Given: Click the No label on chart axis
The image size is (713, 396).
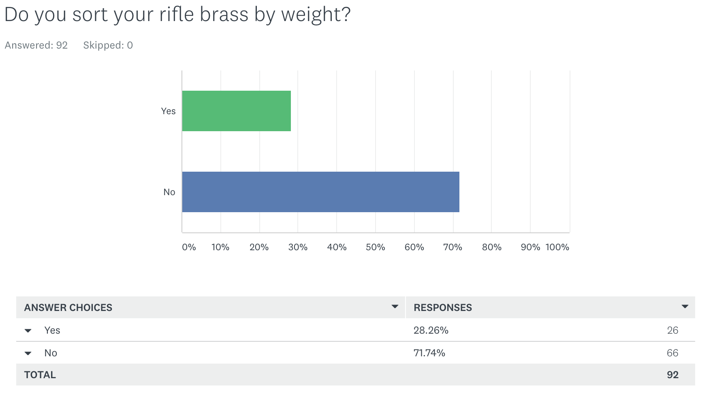Looking at the screenshot, I should coord(169,192).
